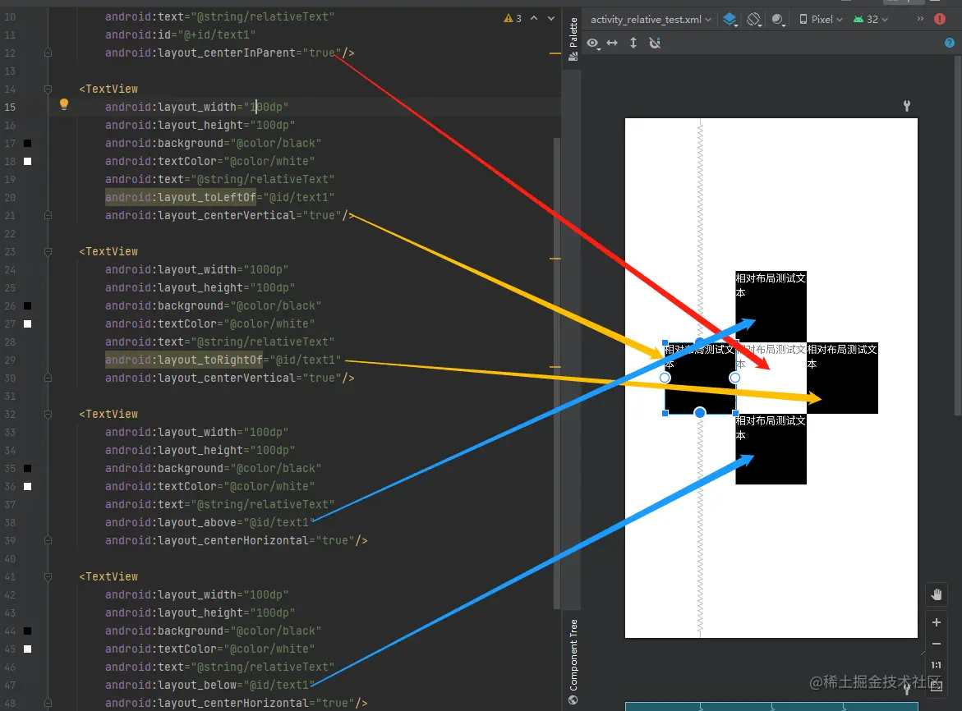Collapse the TextView block starting line 14

click(x=48, y=89)
